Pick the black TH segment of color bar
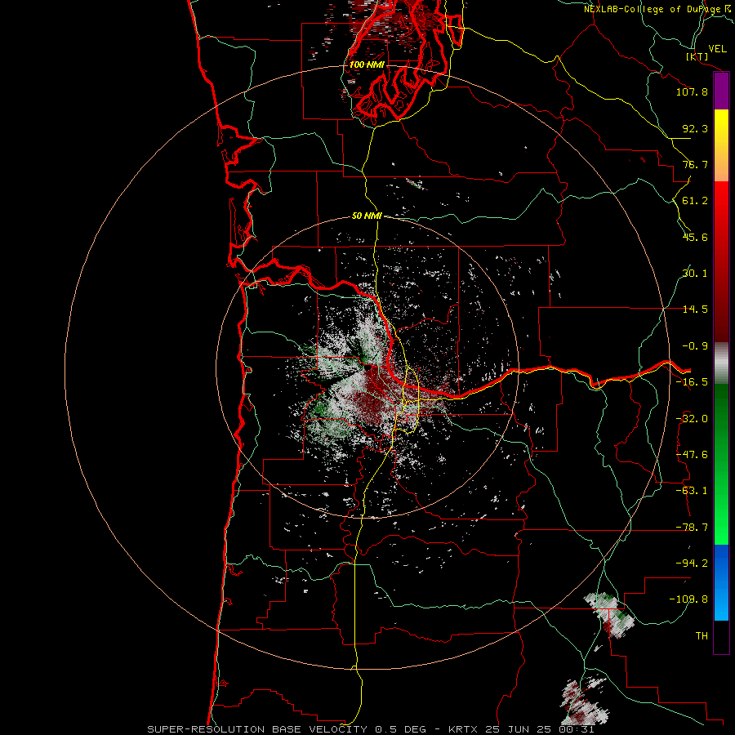The height and width of the screenshot is (735, 735). 721,636
